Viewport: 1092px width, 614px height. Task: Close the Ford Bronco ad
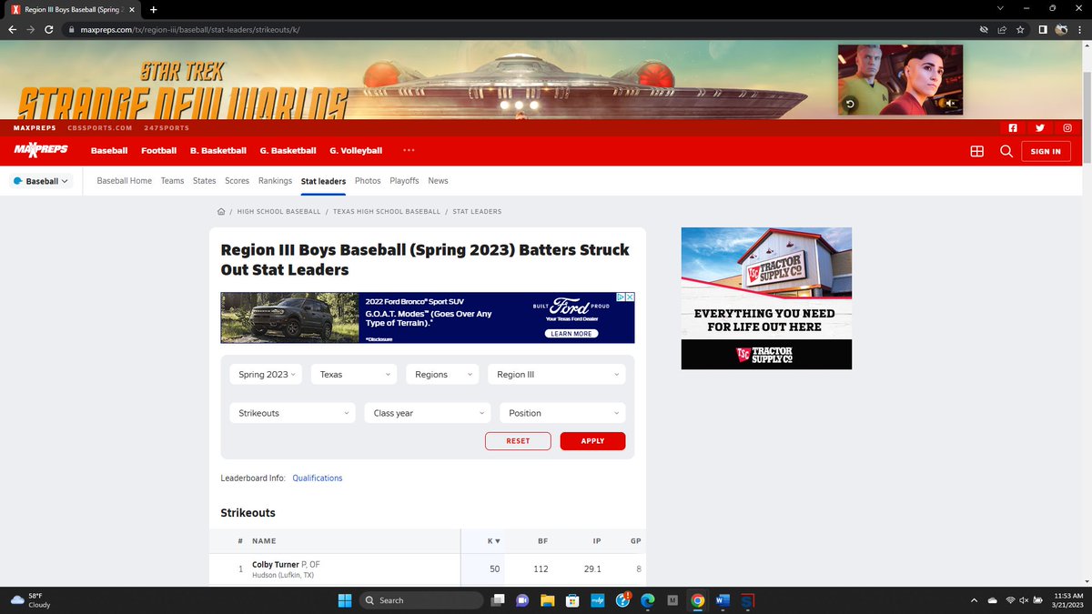629,297
